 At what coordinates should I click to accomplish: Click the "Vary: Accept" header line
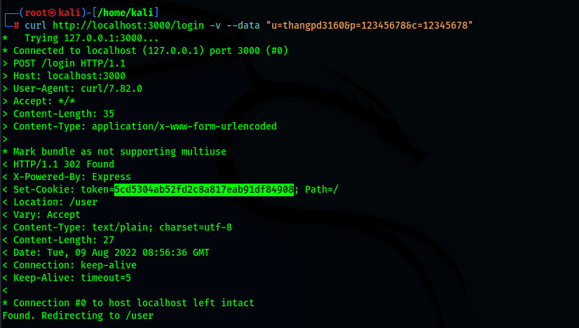pos(46,214)
